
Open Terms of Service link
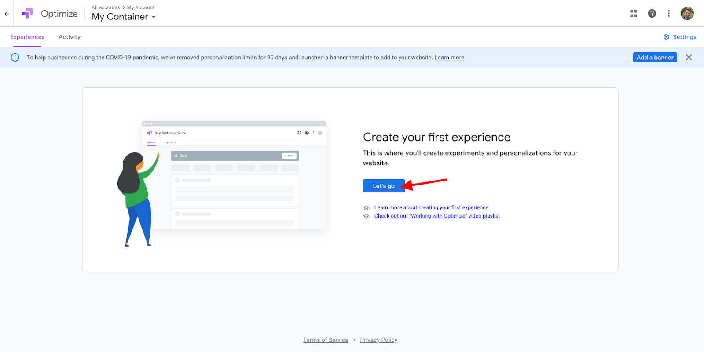coord(326,340)
